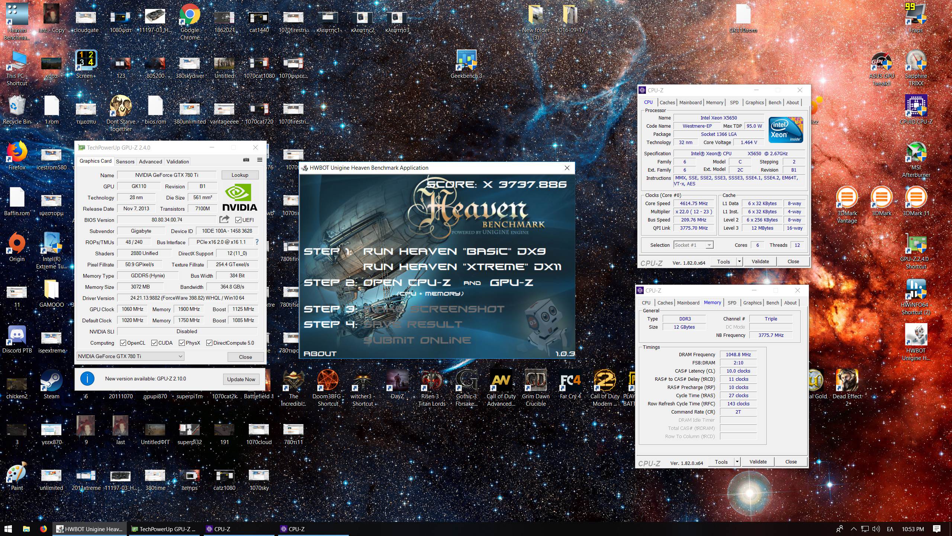The height and width of the screenshot is (536, 952).
Task: Expand the GPU selection dropdown in GPU-Z
Action: [130, 356]
